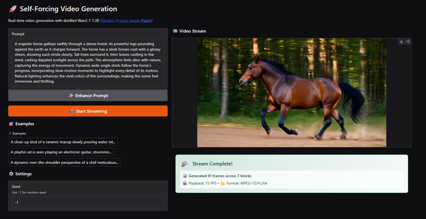Click the gear icon next to Settings
This screenshot has width=426, height=219.
[11, 174]
